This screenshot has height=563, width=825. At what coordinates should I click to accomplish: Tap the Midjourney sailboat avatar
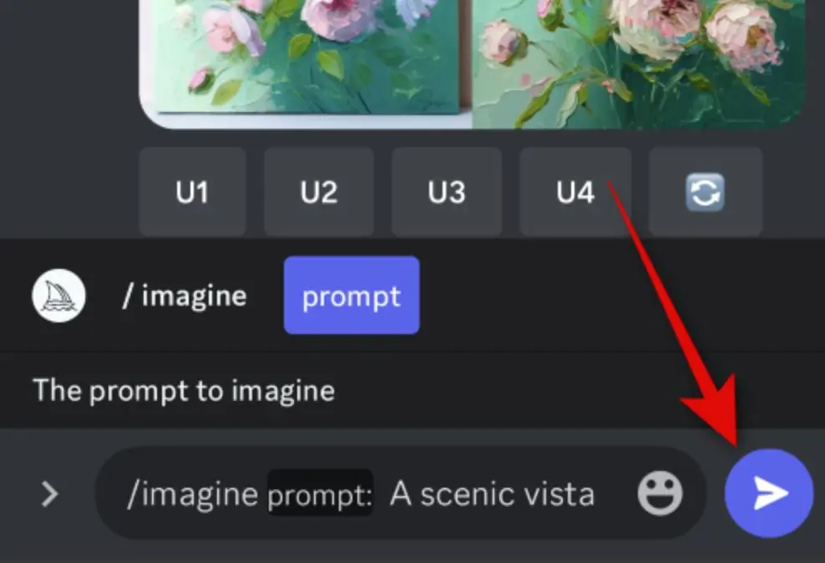(58, 296)
